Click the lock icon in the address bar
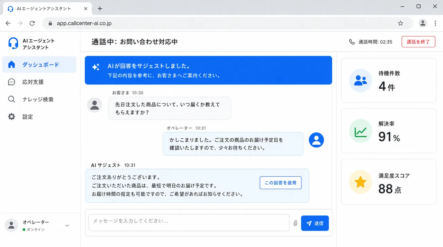443x247 pixels. click(x=50, y=23)
